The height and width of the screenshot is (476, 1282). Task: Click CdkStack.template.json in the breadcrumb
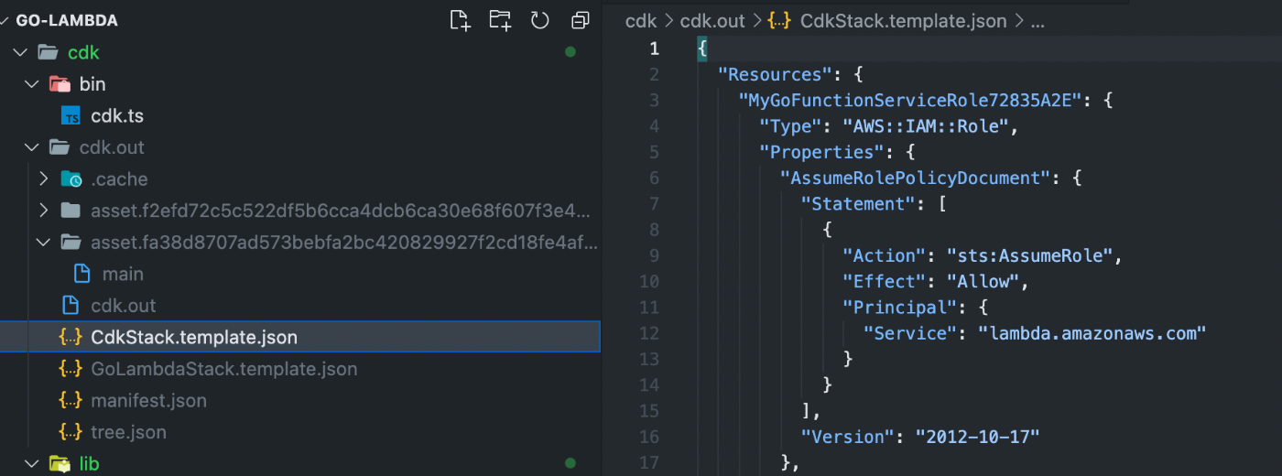tap(903, 21)
